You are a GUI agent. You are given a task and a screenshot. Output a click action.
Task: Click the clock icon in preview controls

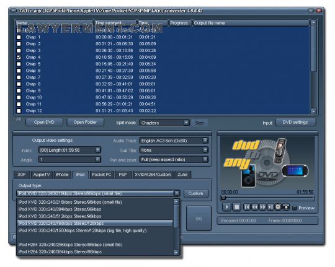tap(278, 207)
